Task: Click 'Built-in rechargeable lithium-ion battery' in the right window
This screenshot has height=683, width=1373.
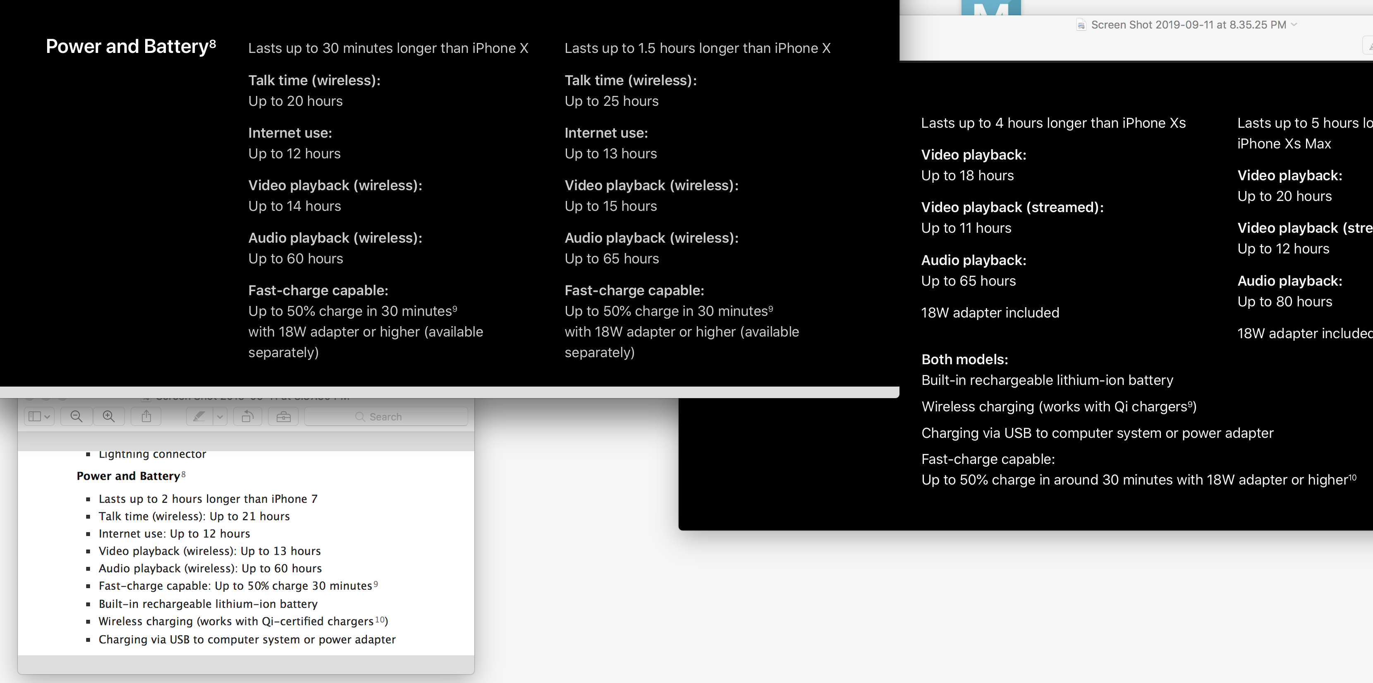Action: click(x=1048, y=380)
